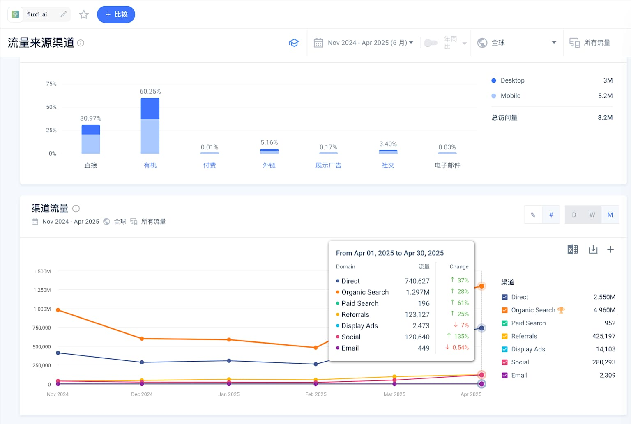Viewport: 631px width, 424px height.
Task: Click the plus icon to add chart to dashboard
Action: coord(610,249)
